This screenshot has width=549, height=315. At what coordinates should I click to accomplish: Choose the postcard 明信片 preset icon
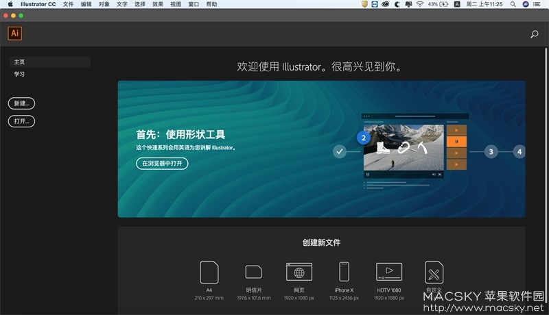[253, 272]
